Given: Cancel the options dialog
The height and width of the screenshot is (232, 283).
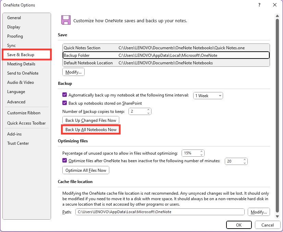Looking at the screenshot, I should (x=268, y=225).
